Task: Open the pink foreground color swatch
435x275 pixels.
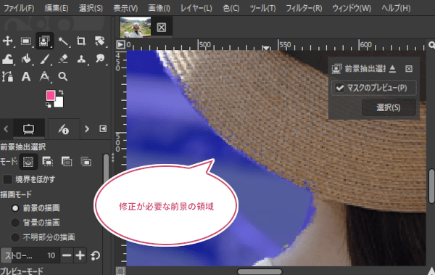Action: click(x=50, y=95)
